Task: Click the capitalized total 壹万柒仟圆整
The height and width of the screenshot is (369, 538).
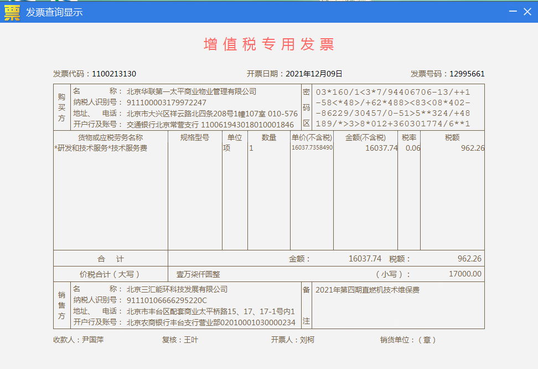Action: tap(198, 274)
